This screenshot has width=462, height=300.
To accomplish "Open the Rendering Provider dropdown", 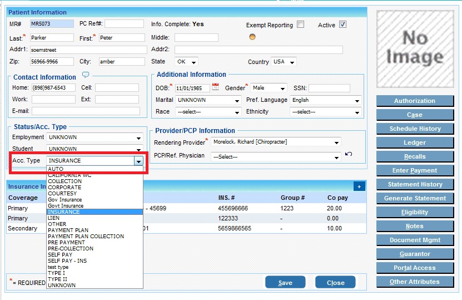I will pos(336,142).
